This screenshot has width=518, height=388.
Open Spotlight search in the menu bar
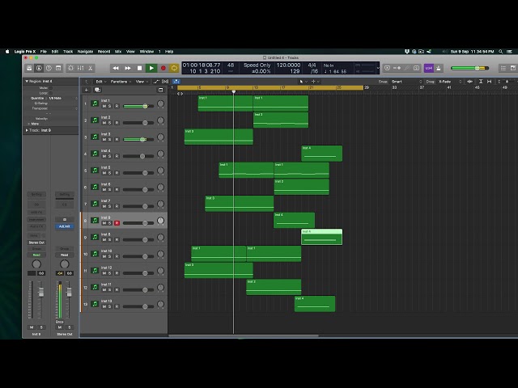[501, 52]
